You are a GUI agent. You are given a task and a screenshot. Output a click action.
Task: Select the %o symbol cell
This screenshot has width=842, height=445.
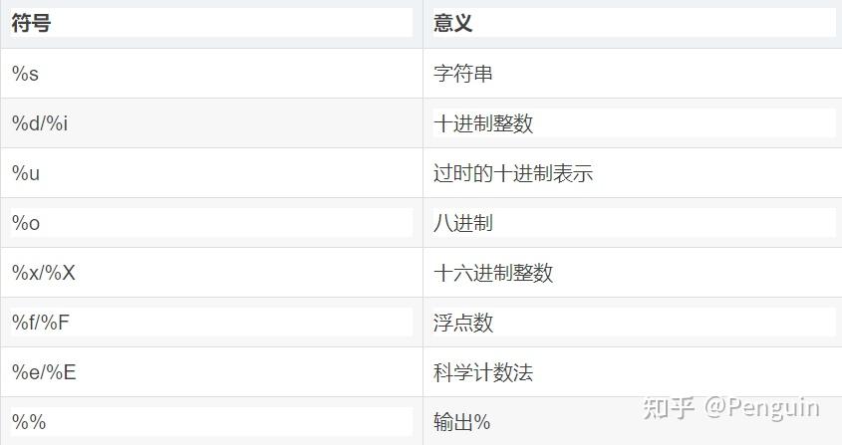[x=26, y=223]
